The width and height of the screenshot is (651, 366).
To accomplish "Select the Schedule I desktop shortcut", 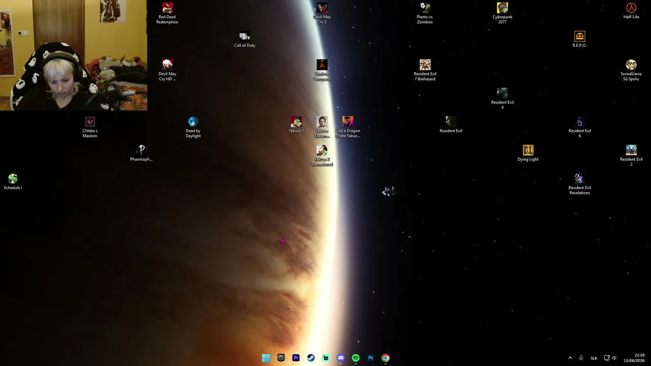I will 13,181.
